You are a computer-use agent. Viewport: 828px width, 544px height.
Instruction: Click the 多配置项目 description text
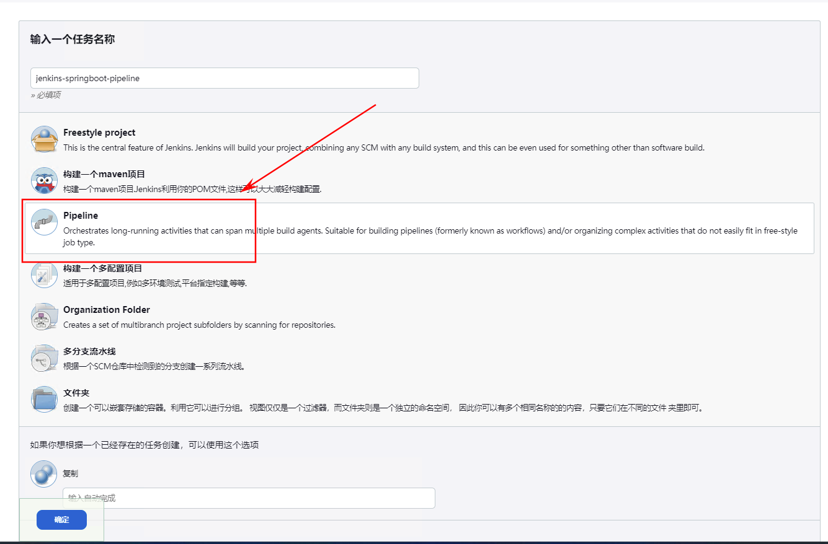pyautogui.click(x=155, y=283)
